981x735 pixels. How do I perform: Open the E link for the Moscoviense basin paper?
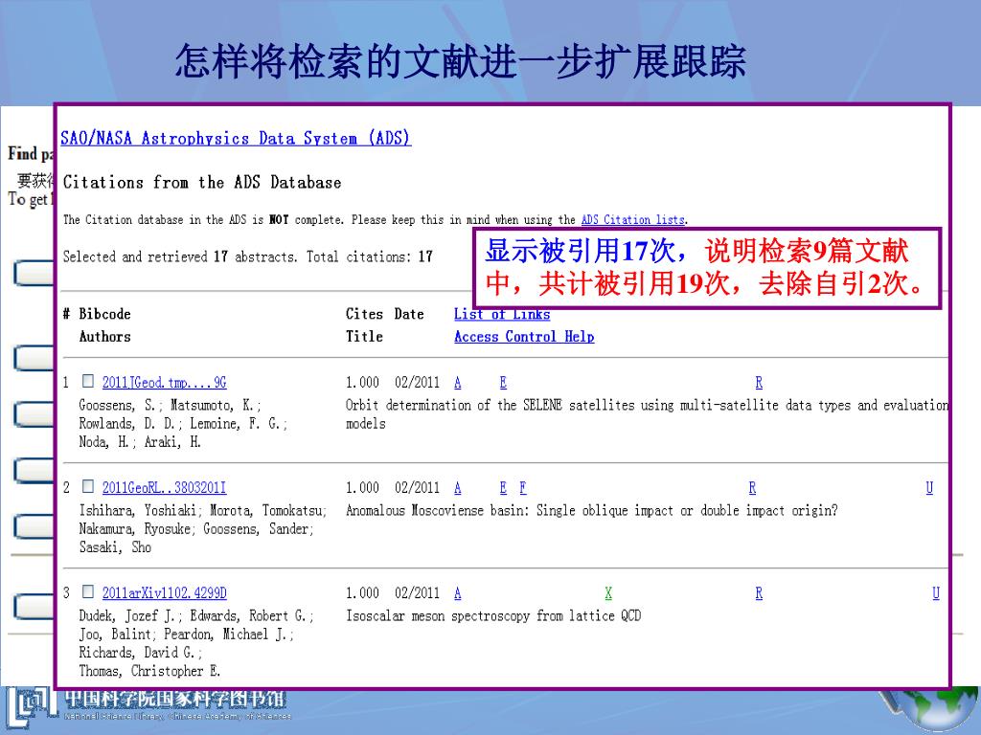[503, 487]
